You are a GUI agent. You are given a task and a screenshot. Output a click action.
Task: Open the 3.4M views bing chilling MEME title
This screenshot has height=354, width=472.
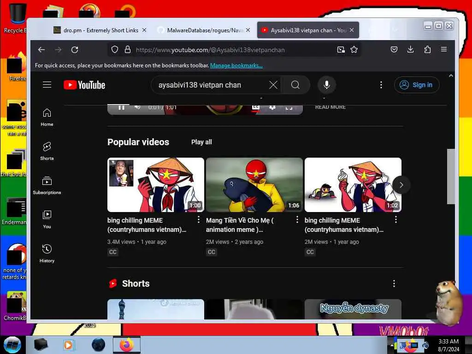coord(147,225)
